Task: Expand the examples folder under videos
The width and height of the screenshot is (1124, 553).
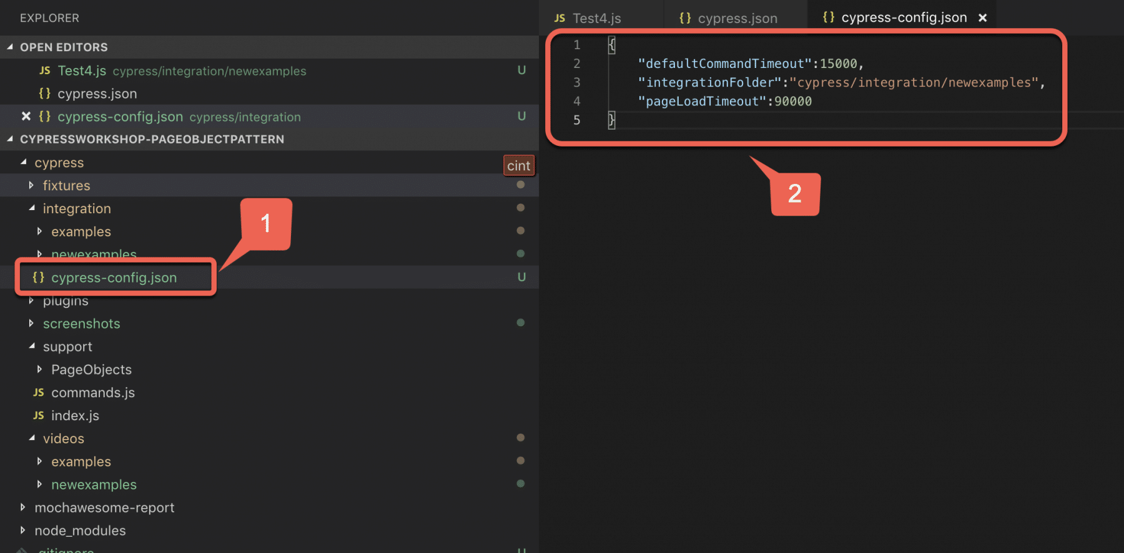Action: [x=39, y=461]
